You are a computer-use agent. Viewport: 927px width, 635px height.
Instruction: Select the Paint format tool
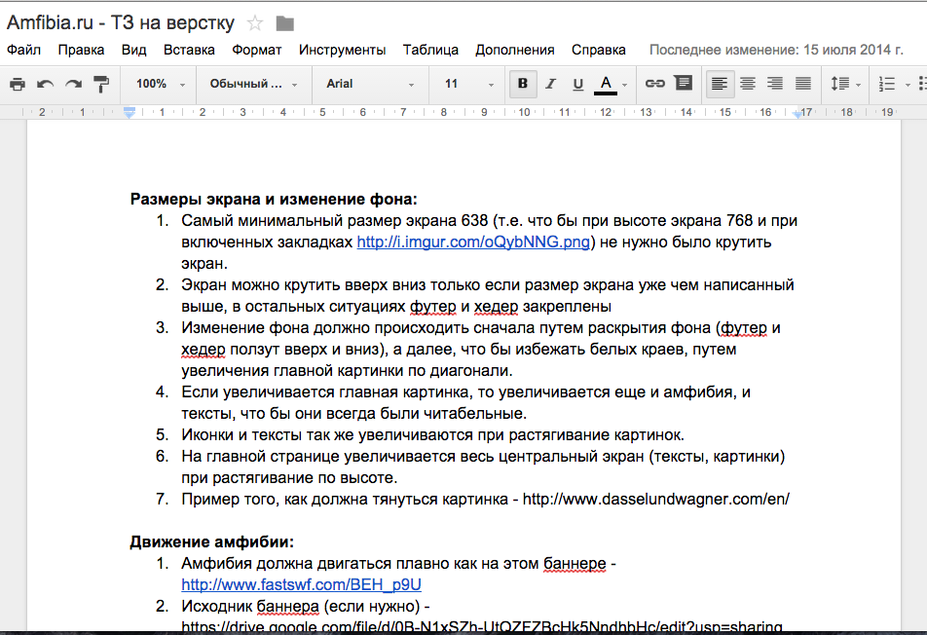[101, 84]
